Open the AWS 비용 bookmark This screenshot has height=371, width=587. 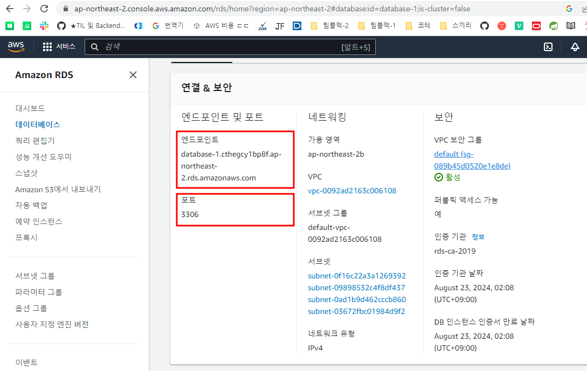point(221,25)
